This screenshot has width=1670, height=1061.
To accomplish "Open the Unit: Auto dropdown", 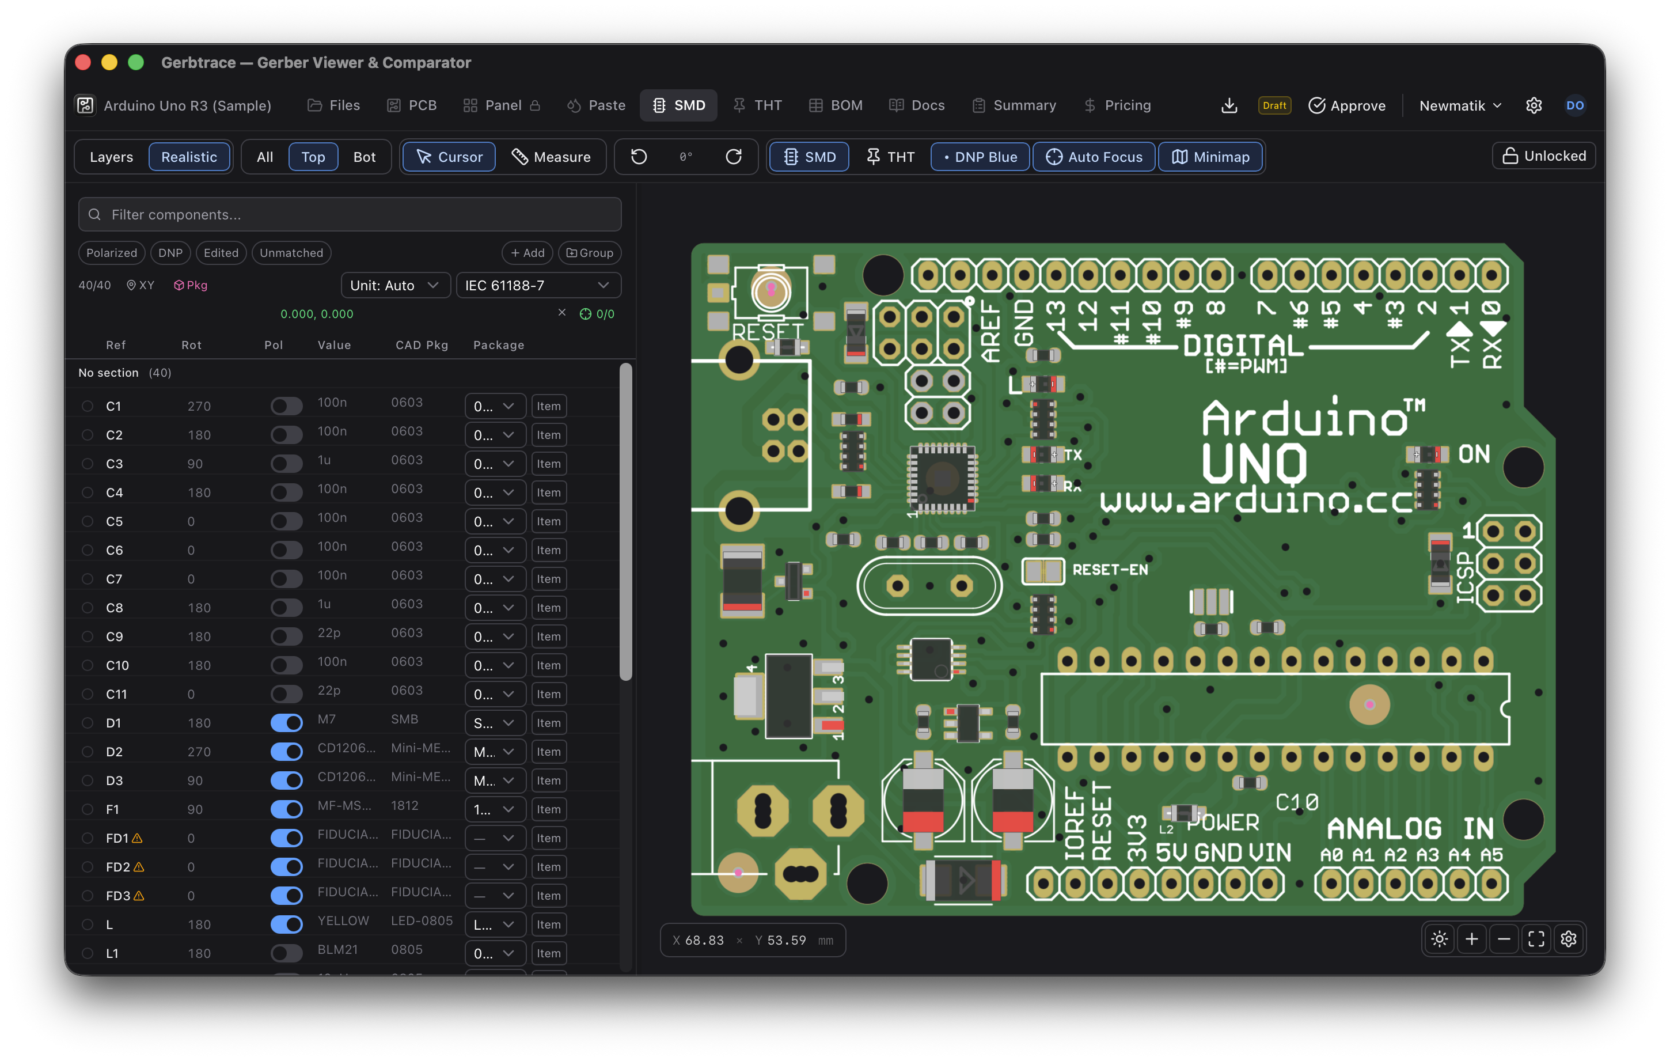I will click(395, 285).
